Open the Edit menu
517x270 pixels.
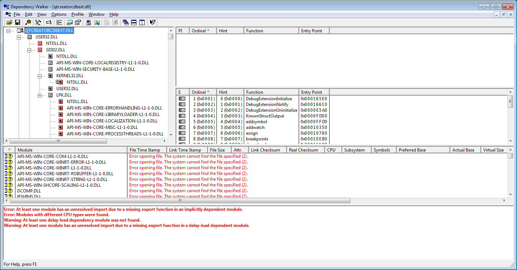[x=29, y=14]
